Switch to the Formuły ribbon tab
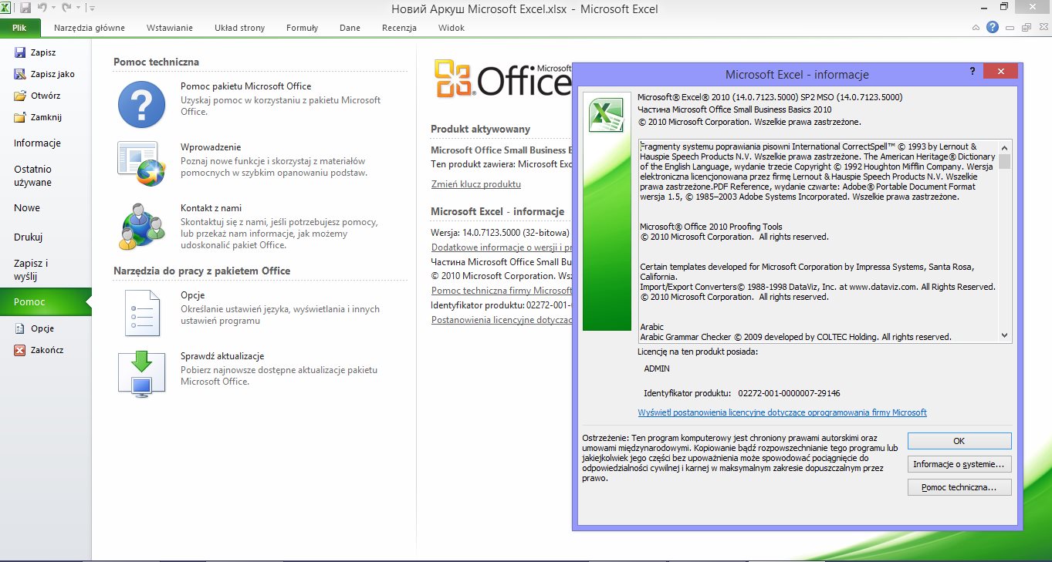Viewport: 1052px width, 562px height. [302, 28]
